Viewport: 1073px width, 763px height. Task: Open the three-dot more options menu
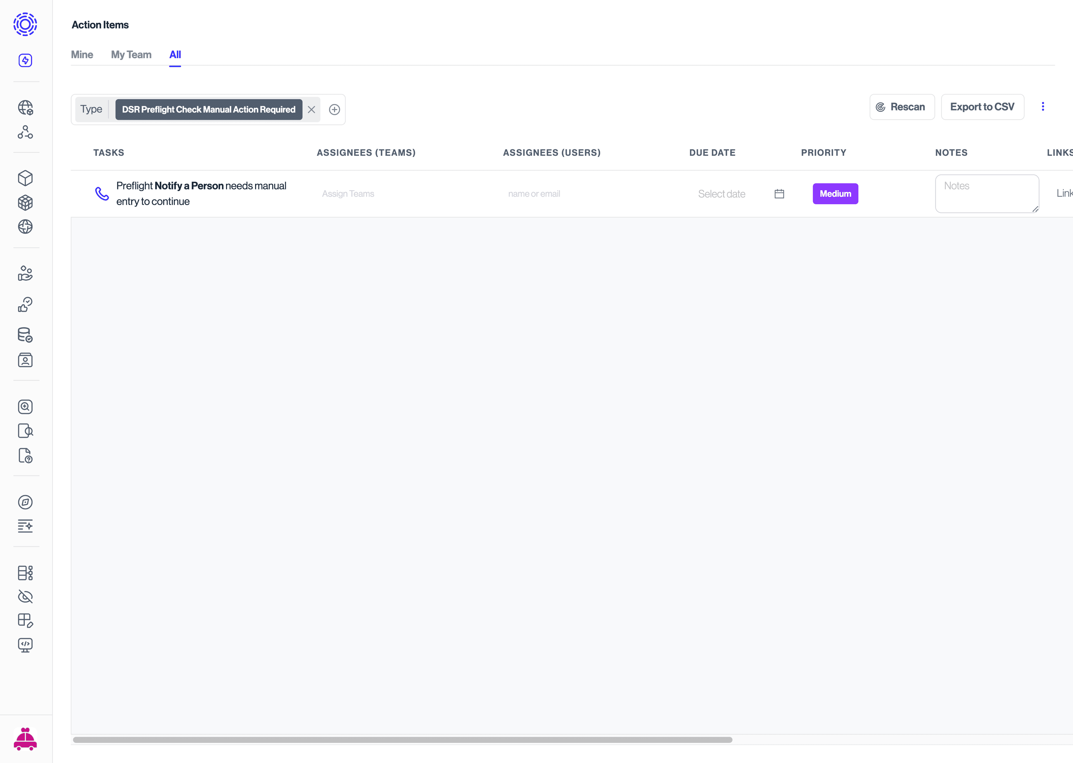pos(1043,107)
